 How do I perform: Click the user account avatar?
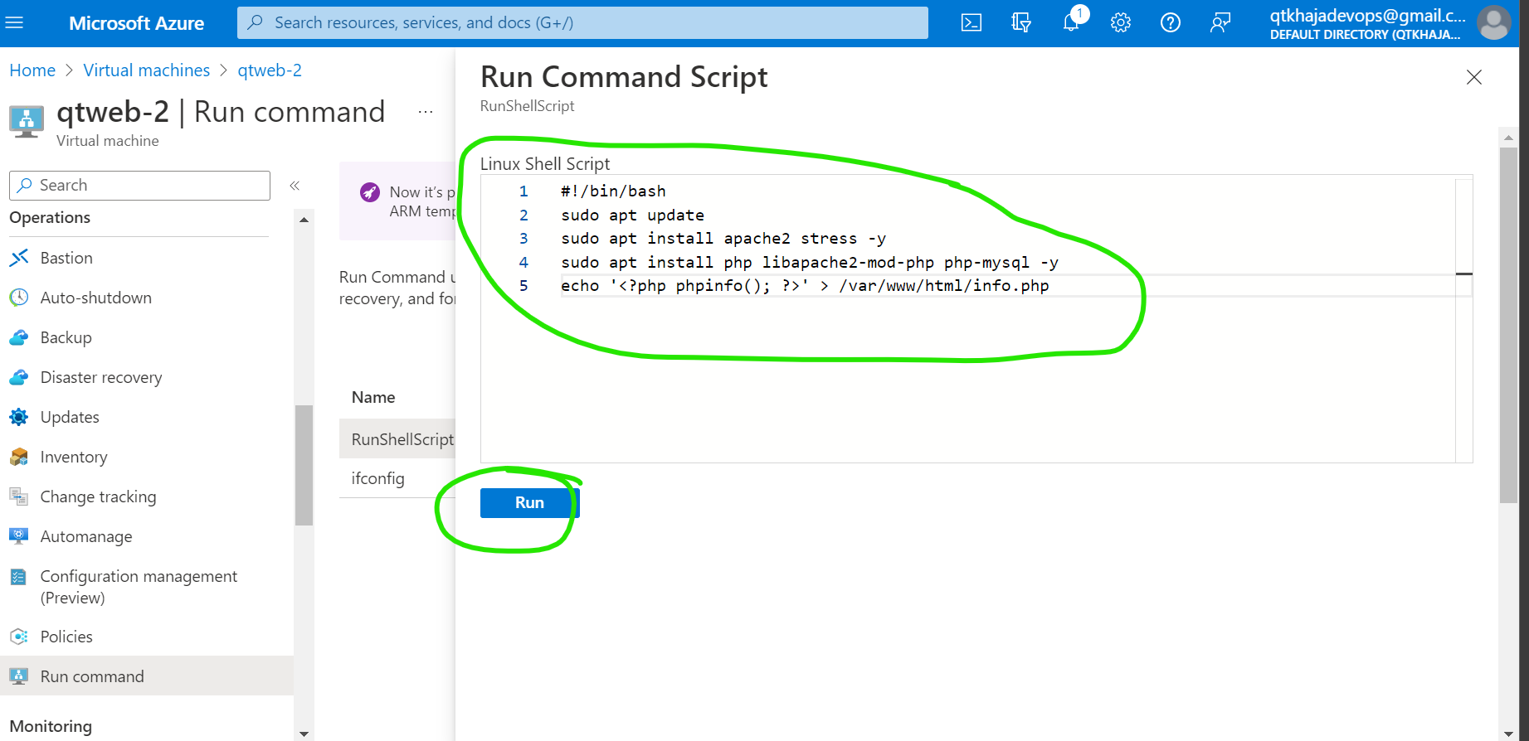[x=1493, y=23]
